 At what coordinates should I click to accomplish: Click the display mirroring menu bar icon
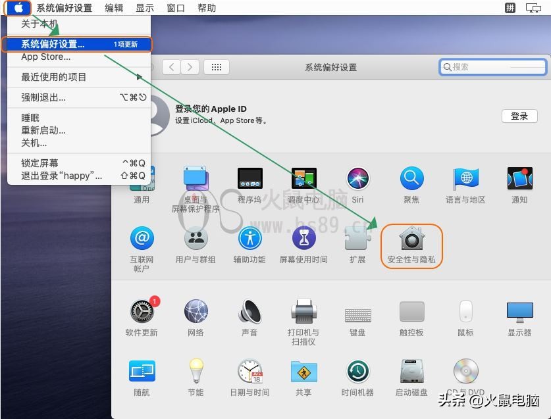pyautogui.click(x=533, y=8)
